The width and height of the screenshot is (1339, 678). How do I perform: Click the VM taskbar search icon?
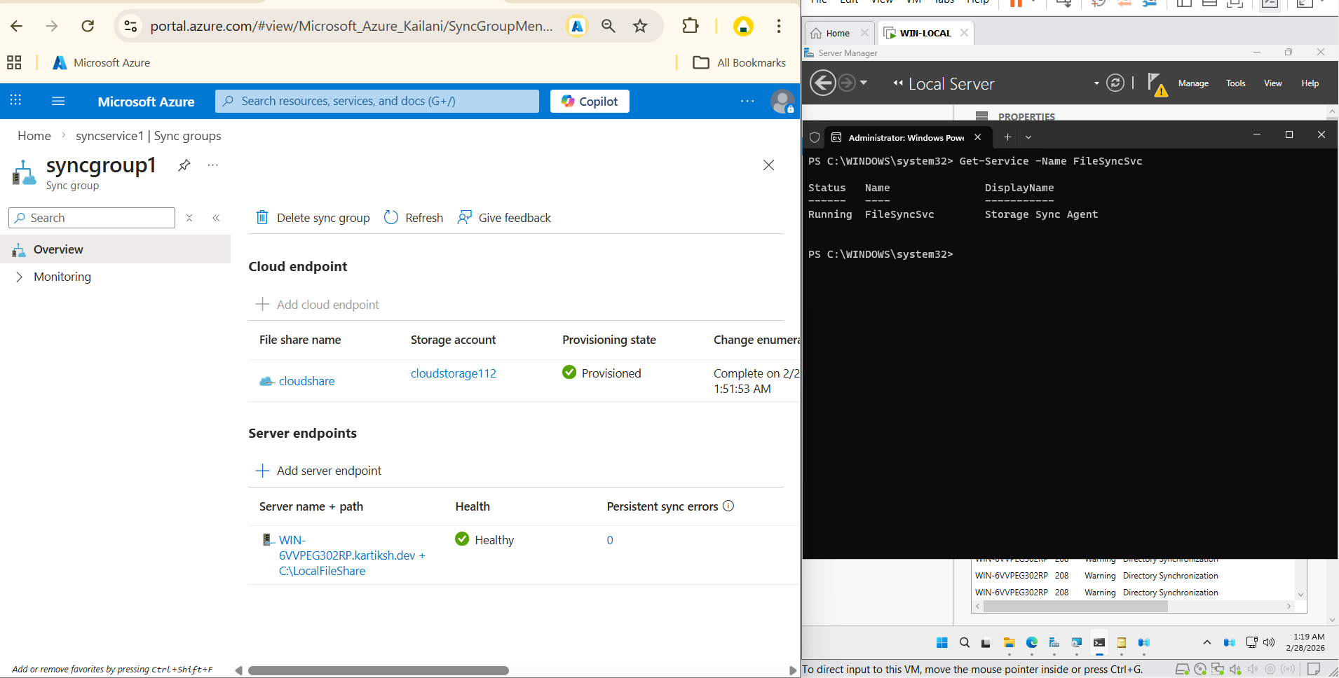(x=965, y=643)
